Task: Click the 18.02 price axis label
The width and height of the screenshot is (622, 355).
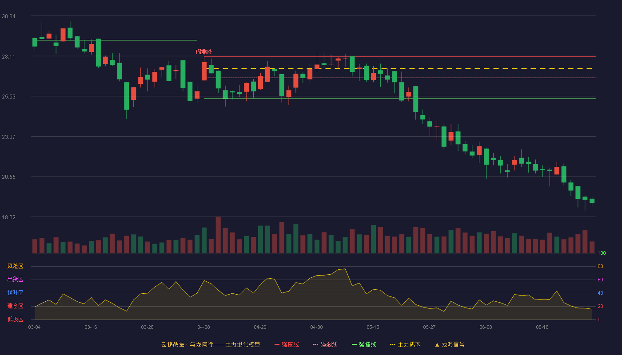Action: (x=8, y=217)
